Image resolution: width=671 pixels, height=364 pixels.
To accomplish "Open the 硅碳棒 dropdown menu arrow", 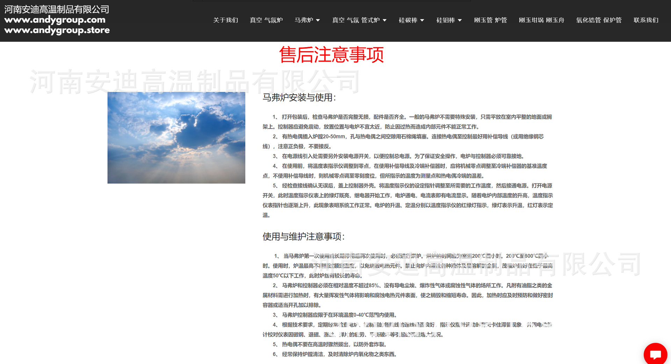I will [x=422, y=21].
